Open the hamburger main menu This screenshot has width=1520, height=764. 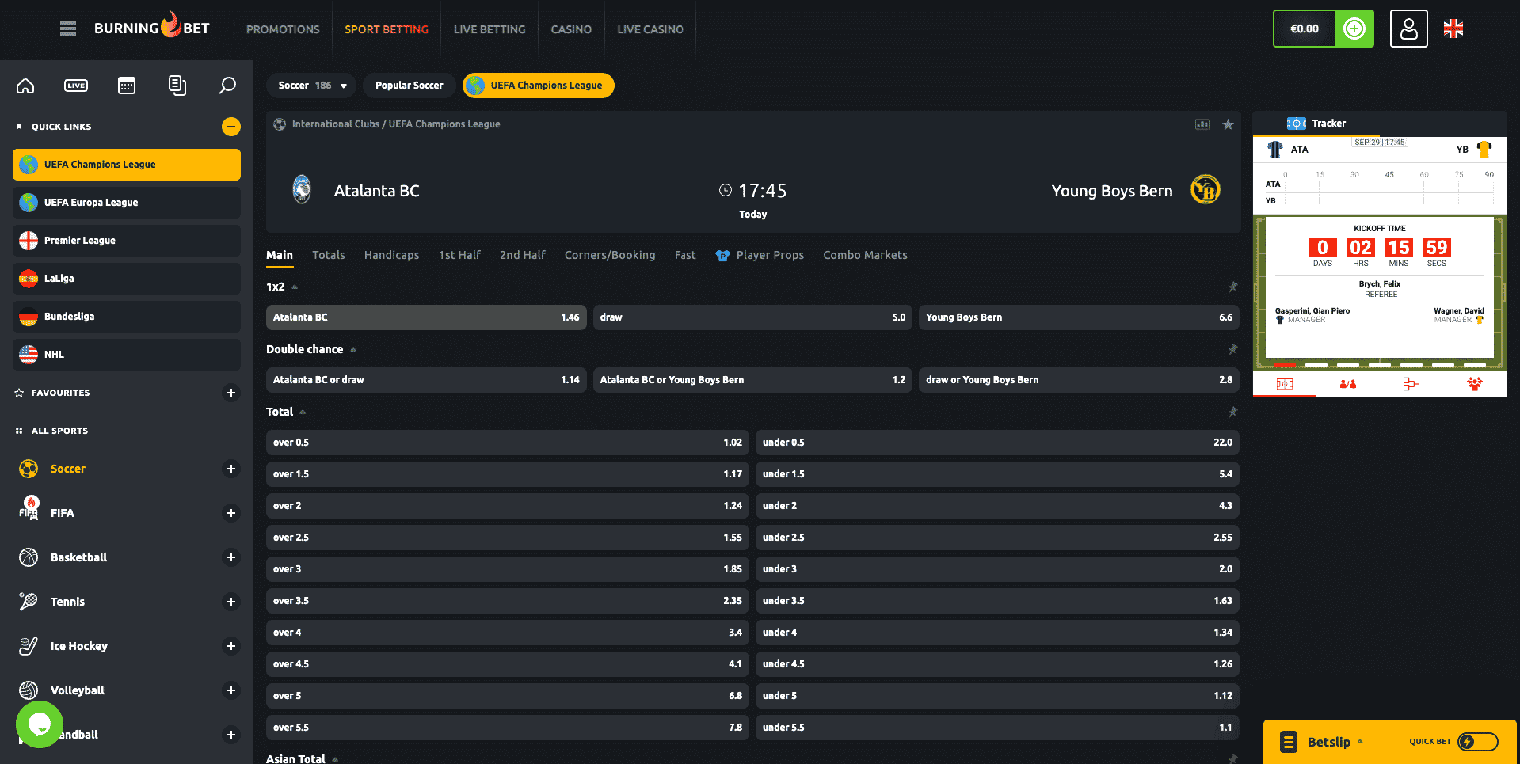pos(68,29)
